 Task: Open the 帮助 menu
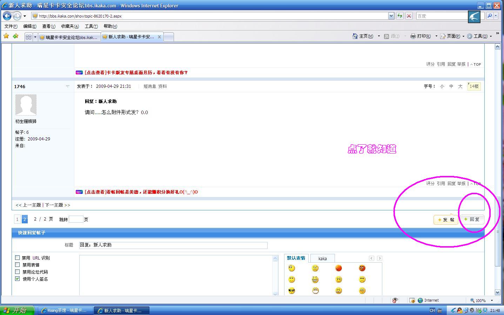pos(110,26)
